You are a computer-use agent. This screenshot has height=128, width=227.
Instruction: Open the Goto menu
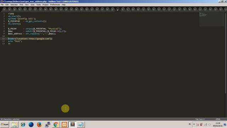(x=32, y=5)
